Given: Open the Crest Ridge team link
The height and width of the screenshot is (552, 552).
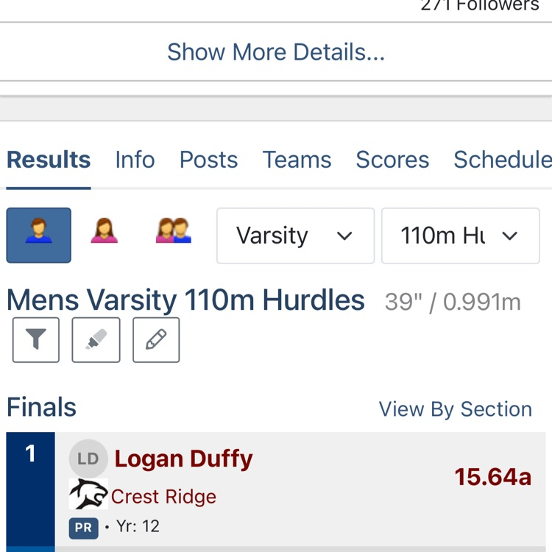Looking at the screenshot, I should tap(163, 497).
